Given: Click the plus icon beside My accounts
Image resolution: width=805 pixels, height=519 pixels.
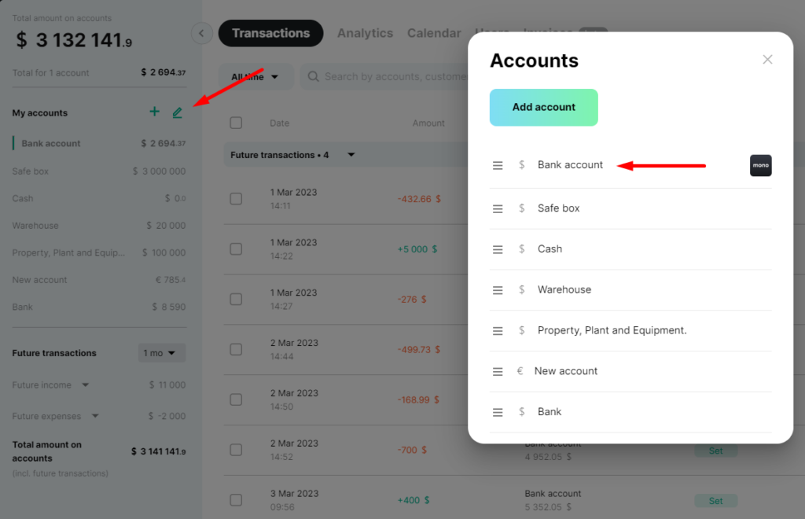Looking at the screenshot, I should (x=154, y=112).
